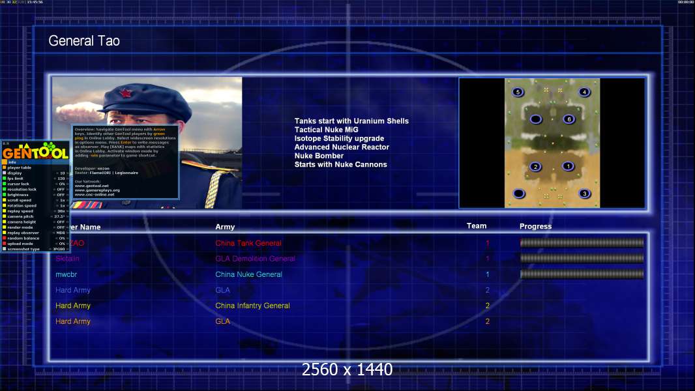Click the Nuke Bomber feature line
This screenshot has width=695, height=391.
(319, 156)
